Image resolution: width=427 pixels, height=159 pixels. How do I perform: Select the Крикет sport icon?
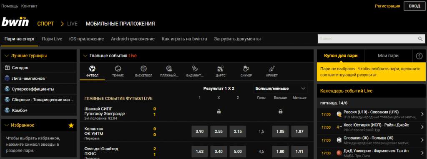[x=271, y=68]
